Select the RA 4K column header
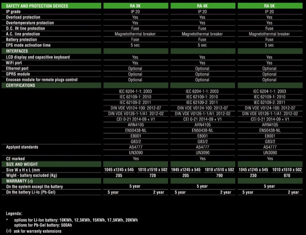The image size is (306, 235). [x=202, y=6]
